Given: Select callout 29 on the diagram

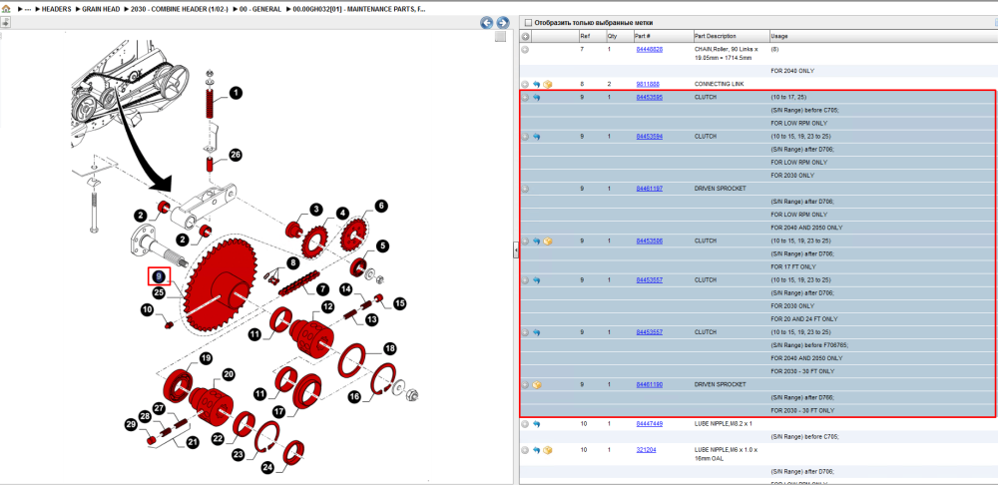Looking at the screenshot, I should pos(131,424).
